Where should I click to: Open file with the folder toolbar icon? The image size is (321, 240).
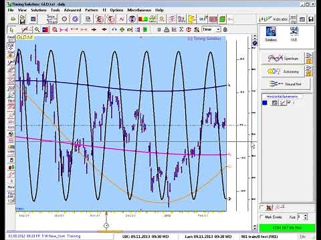pos(13,19)
